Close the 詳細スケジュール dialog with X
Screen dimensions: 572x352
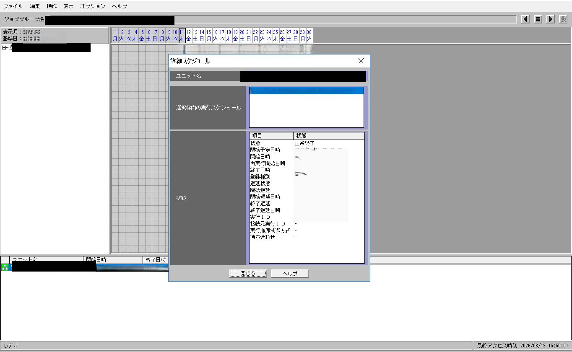pos(361,61)
